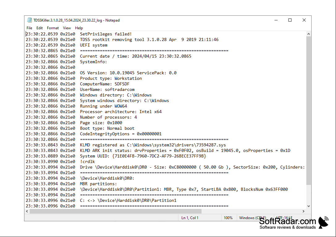The height and width of the screenshot is (237, 336).
Task: Open the File menu
Action: 29,28
